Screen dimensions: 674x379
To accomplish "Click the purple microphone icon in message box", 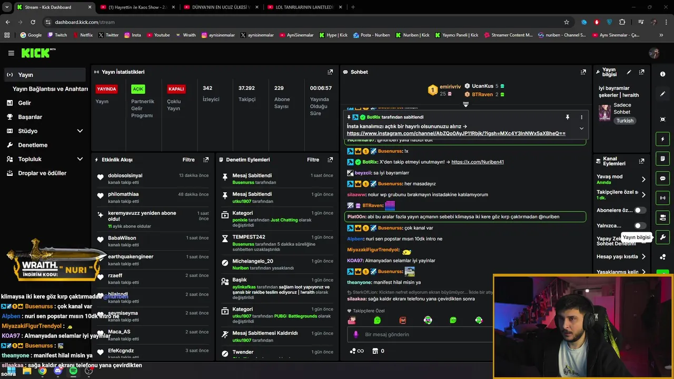I will coord(356,334).
